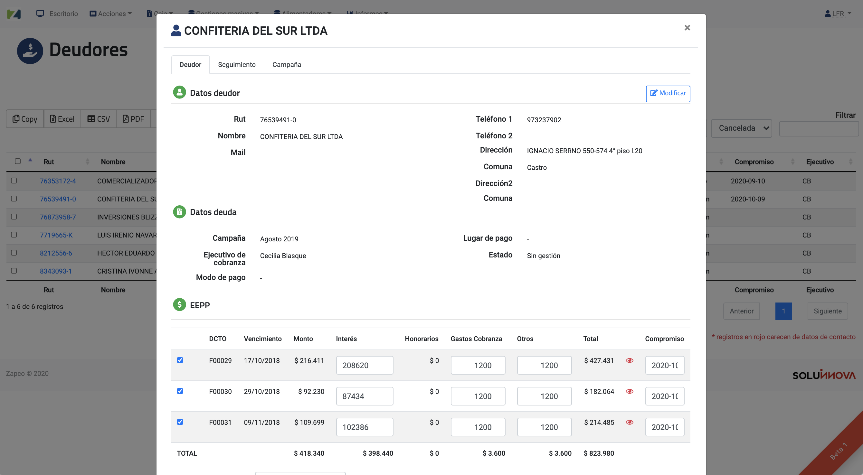Go to Siguiente page
Viewport: 863px width, 475px height.
[828, 311]
